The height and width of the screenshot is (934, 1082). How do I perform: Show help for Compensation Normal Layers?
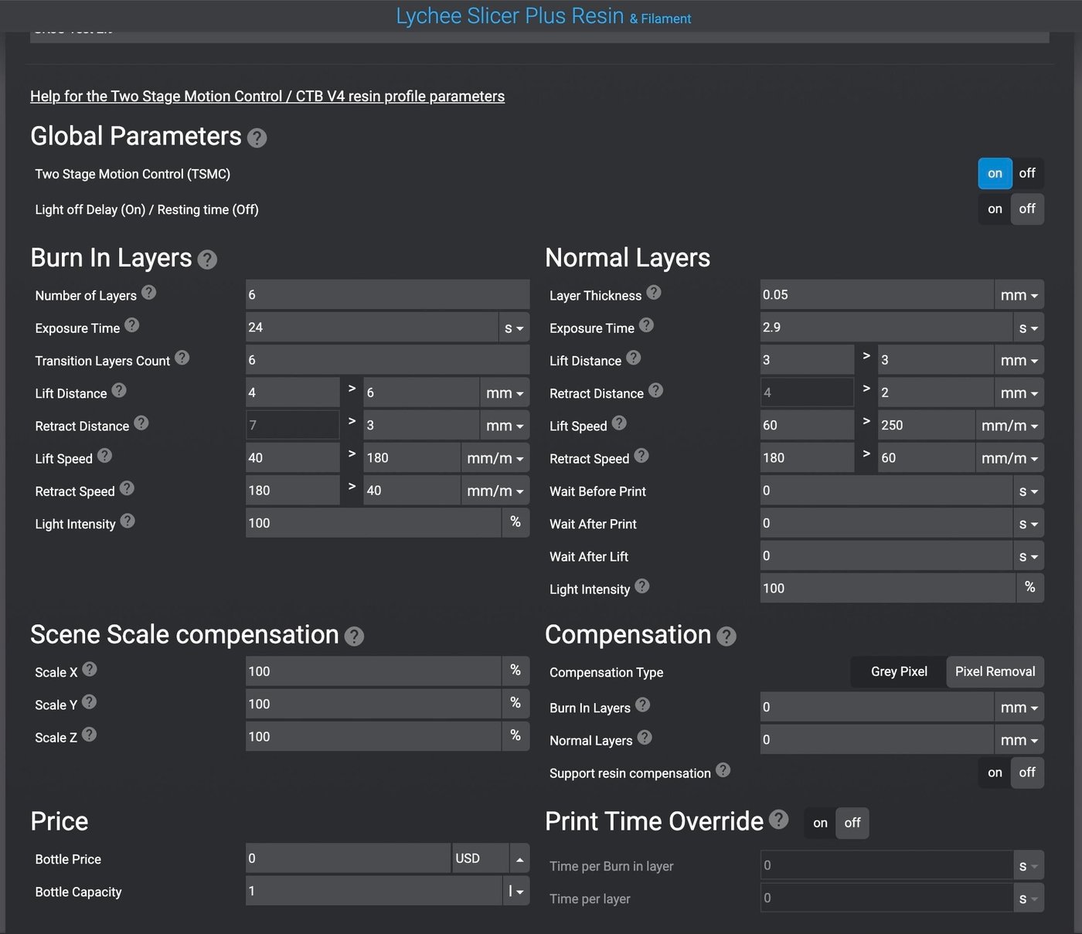coord(645,737)
